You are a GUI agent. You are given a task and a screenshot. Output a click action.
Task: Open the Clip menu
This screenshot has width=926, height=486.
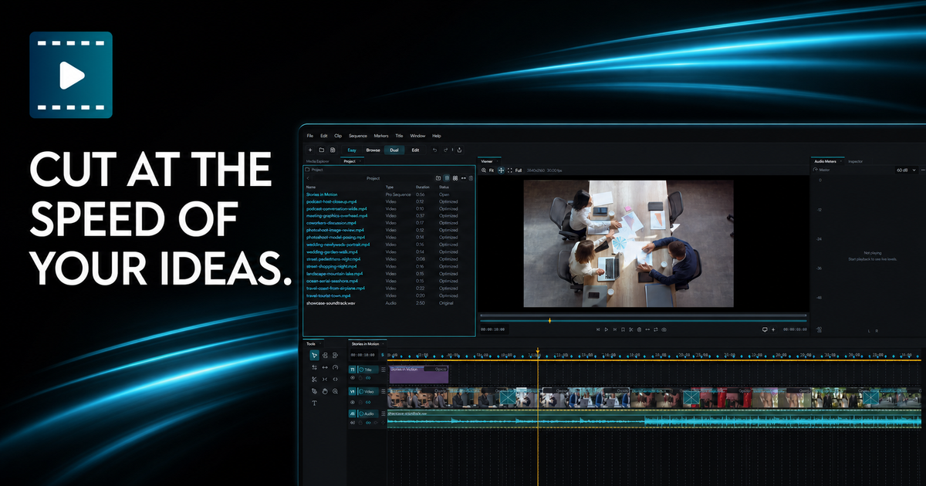pos(338,136)
